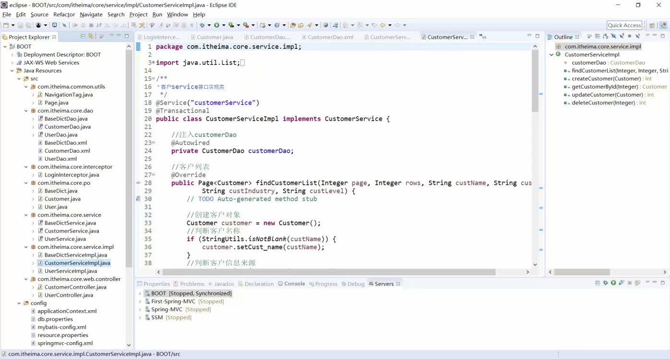670x359 pixels.
Task: Open the Console tab
Action: [x=291, y=284]
